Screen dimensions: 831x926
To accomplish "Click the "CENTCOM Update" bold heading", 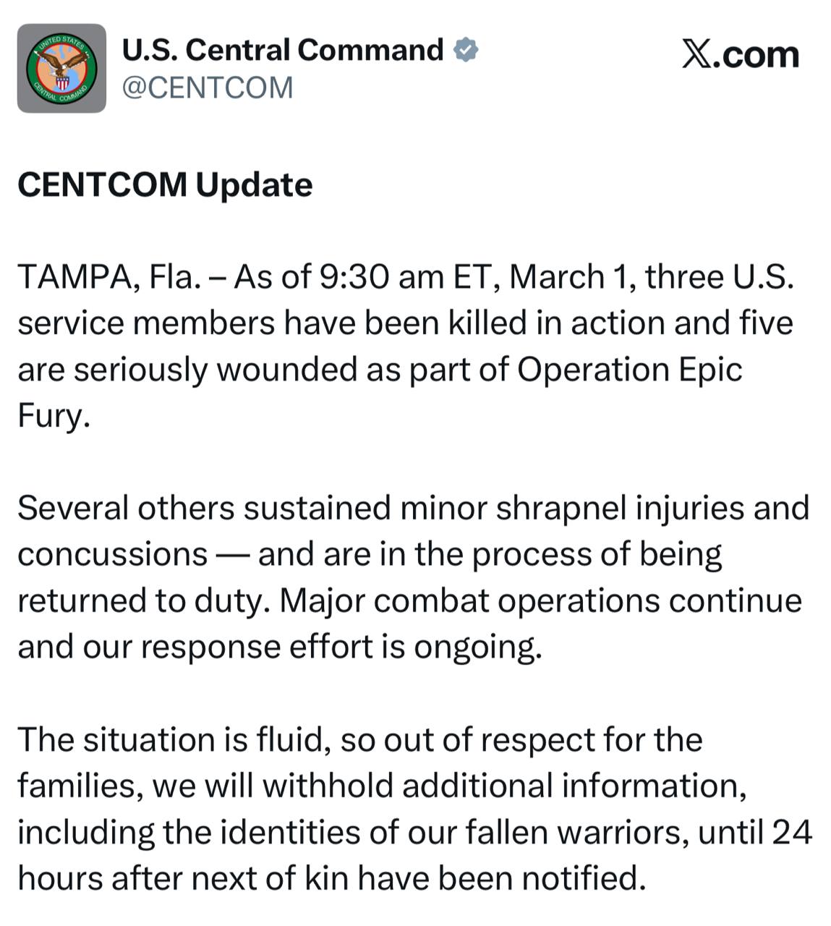I will 165,184.
